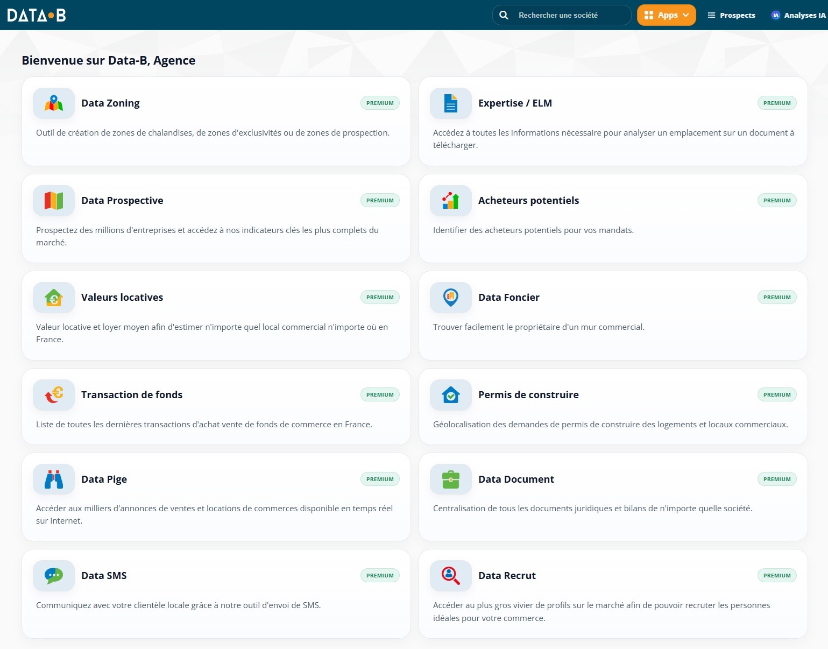This screenshot has height=649, width=828.
Task: Expand the Apps dropdown chevron
Action: (x=686, y=15)
